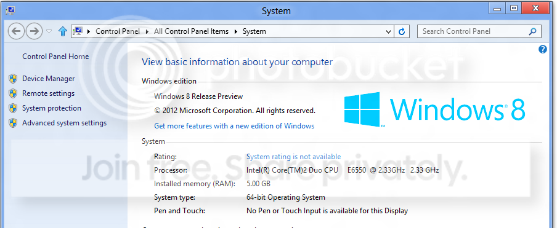Expand the arrow after All Control Panel Items

pos(235,31)
